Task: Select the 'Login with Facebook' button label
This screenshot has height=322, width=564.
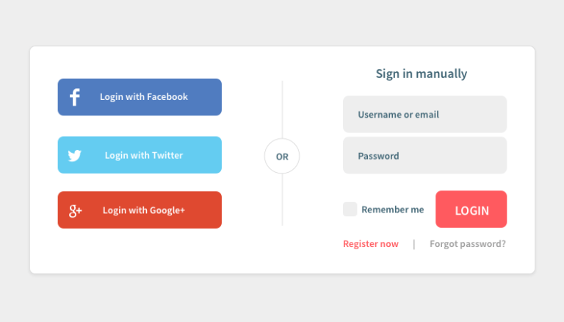Action: (144, 97)
